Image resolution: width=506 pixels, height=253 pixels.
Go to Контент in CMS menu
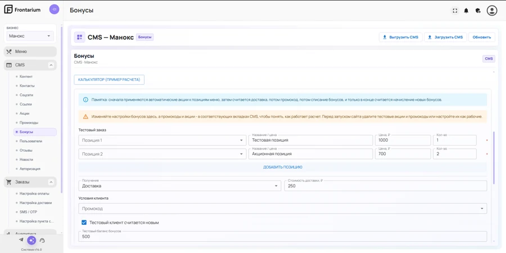click(x=26, y=76)
